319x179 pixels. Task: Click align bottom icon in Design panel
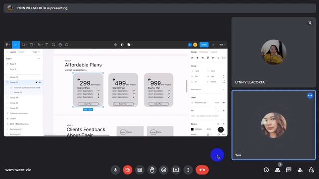pyautogui.click(x=218, y=58)
